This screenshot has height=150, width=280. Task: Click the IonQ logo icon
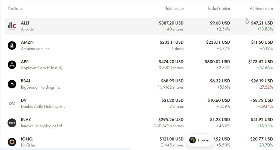tap(12, 142)
